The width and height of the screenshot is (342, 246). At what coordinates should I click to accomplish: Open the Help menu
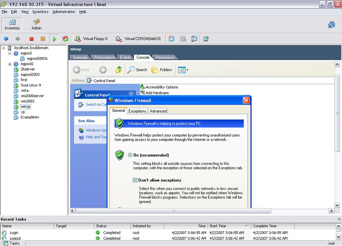pyautogui.click(x=83, y=12)
